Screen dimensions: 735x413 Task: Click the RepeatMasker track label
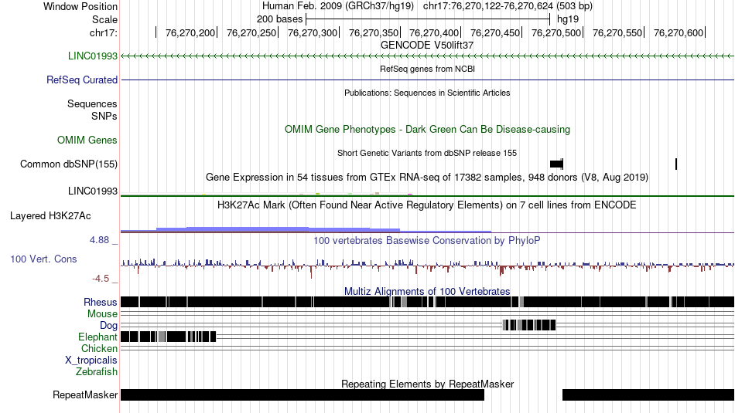click(x=85, y=394)
